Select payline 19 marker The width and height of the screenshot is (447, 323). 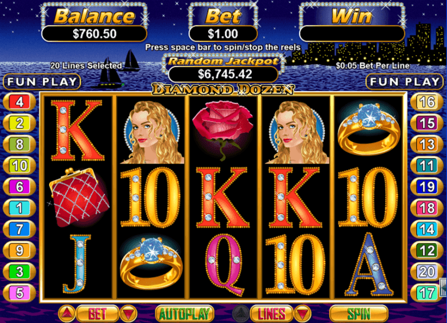pyautogui.click(x=427, y=187)
